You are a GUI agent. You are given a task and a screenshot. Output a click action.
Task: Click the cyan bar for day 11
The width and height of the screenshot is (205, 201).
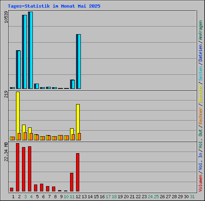pos(73,84)
